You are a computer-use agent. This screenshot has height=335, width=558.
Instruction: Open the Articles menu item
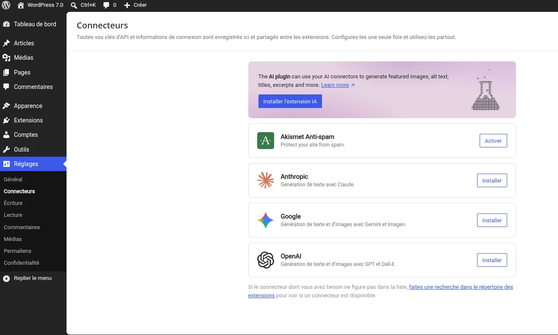coord(33,43)
